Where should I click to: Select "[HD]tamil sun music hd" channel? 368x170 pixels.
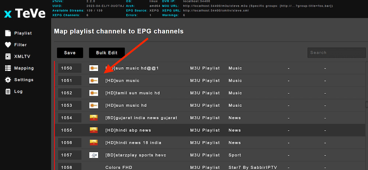[x=132, y=93]
